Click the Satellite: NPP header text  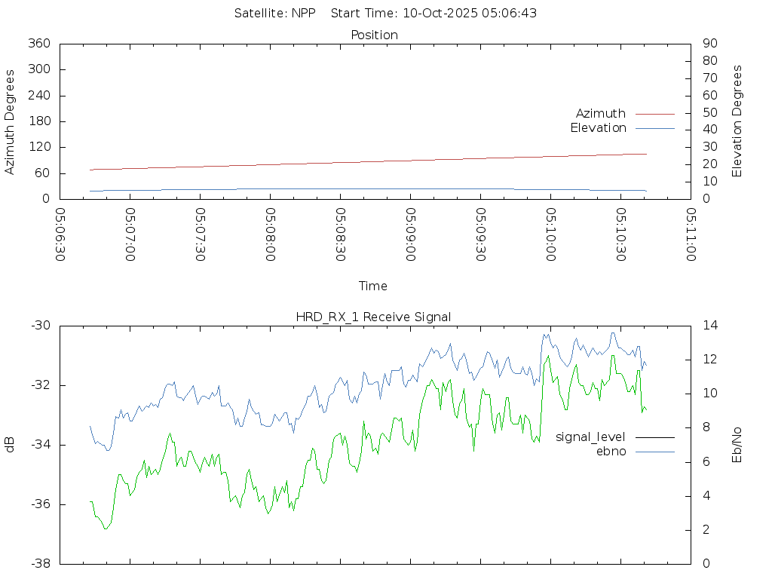274,13
